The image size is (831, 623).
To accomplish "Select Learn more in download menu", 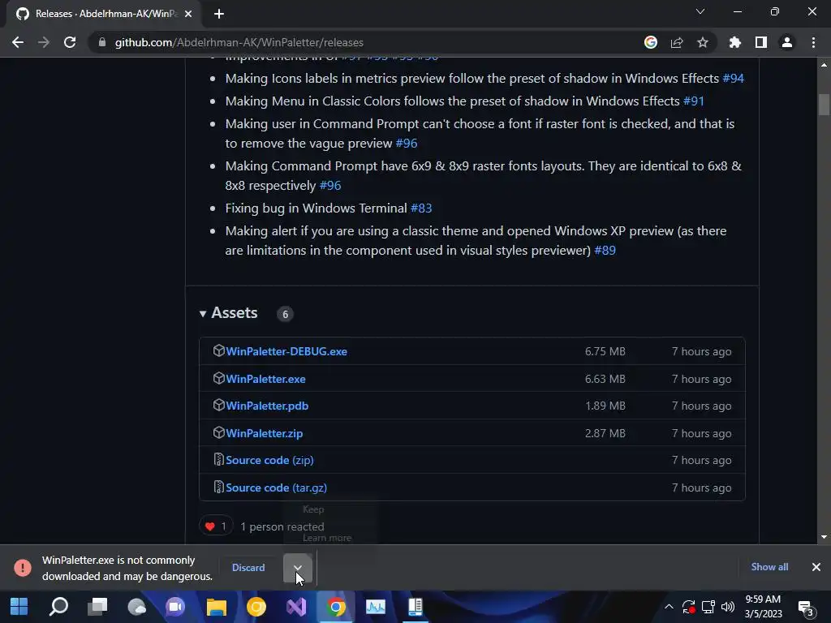I will (327, 538).
